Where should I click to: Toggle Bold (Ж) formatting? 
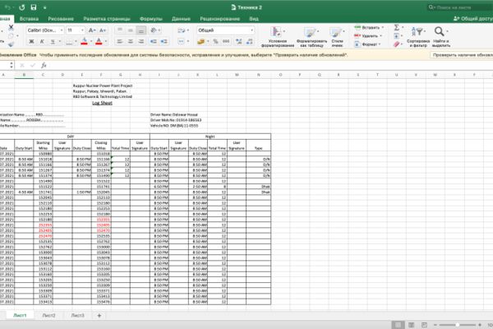(x=31, y=41)
